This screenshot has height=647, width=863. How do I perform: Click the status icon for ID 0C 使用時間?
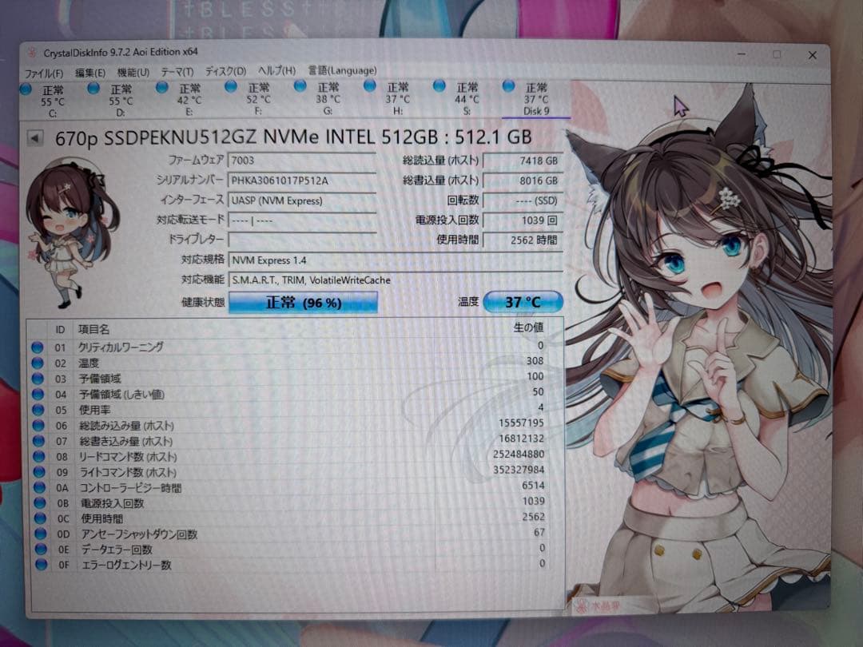click(x=40, y=518)
